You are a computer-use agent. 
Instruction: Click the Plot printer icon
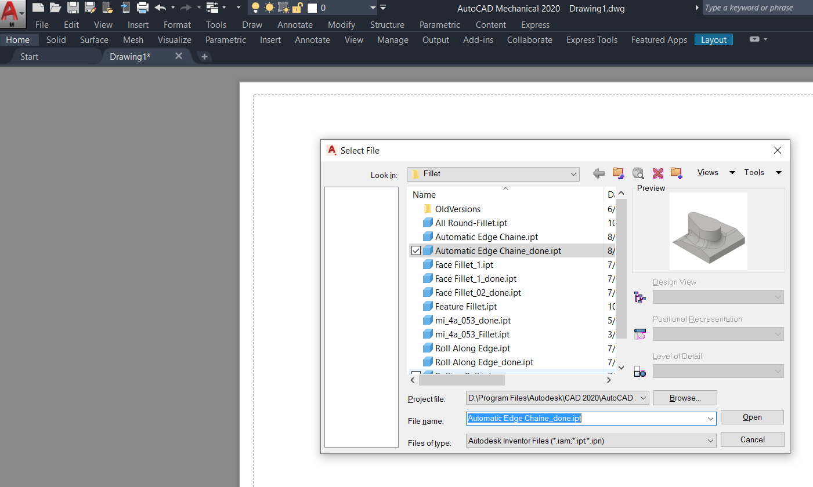coord(143,8)
